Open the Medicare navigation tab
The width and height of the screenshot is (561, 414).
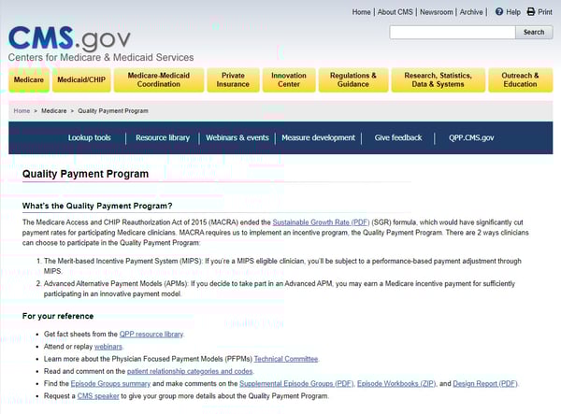pos(29,79)
